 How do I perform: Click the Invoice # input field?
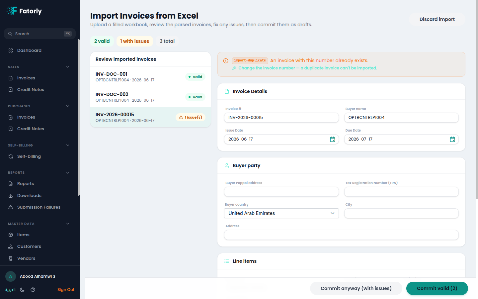[x=281, y=118]
